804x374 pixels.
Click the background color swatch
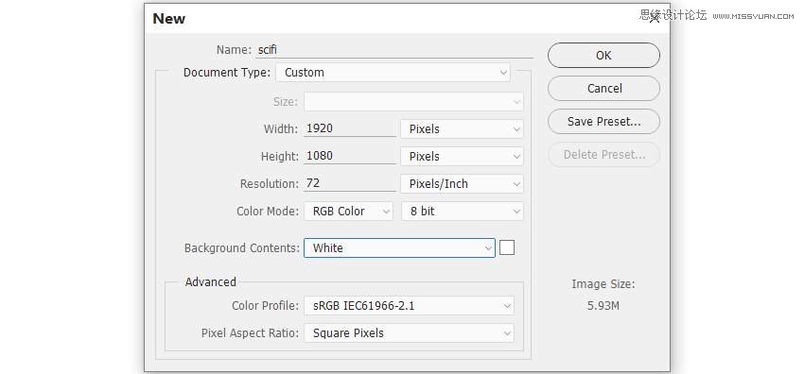click(507, 247)
